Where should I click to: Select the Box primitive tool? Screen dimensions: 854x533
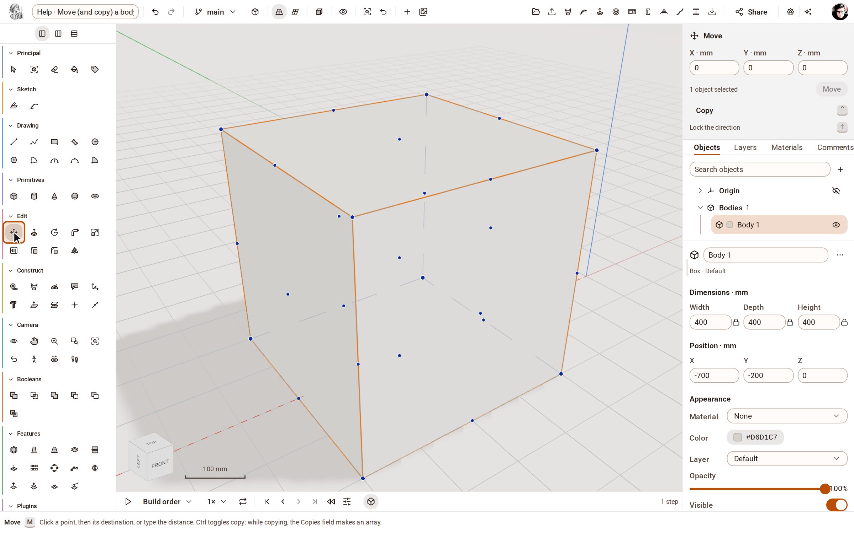pos(14,196)
